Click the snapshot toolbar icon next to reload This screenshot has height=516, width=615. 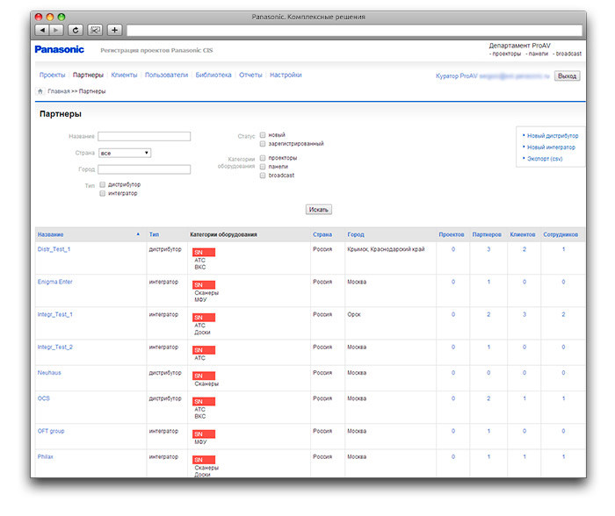coord(95,30)
